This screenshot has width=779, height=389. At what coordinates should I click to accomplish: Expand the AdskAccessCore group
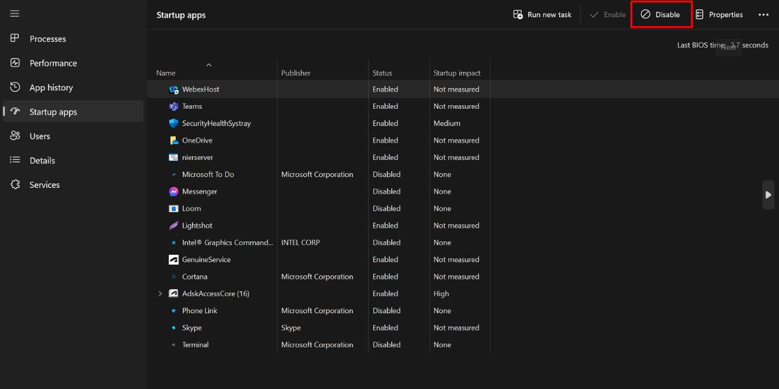click(160, 293)
